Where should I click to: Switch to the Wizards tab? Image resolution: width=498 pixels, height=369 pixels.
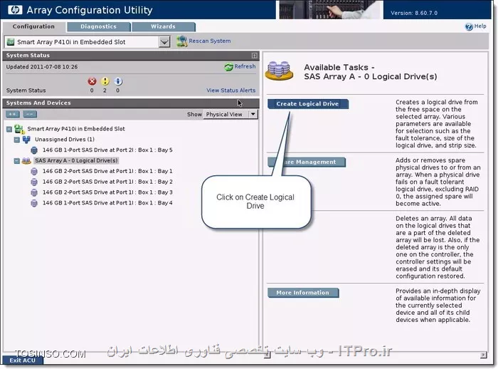coord(163,27)
